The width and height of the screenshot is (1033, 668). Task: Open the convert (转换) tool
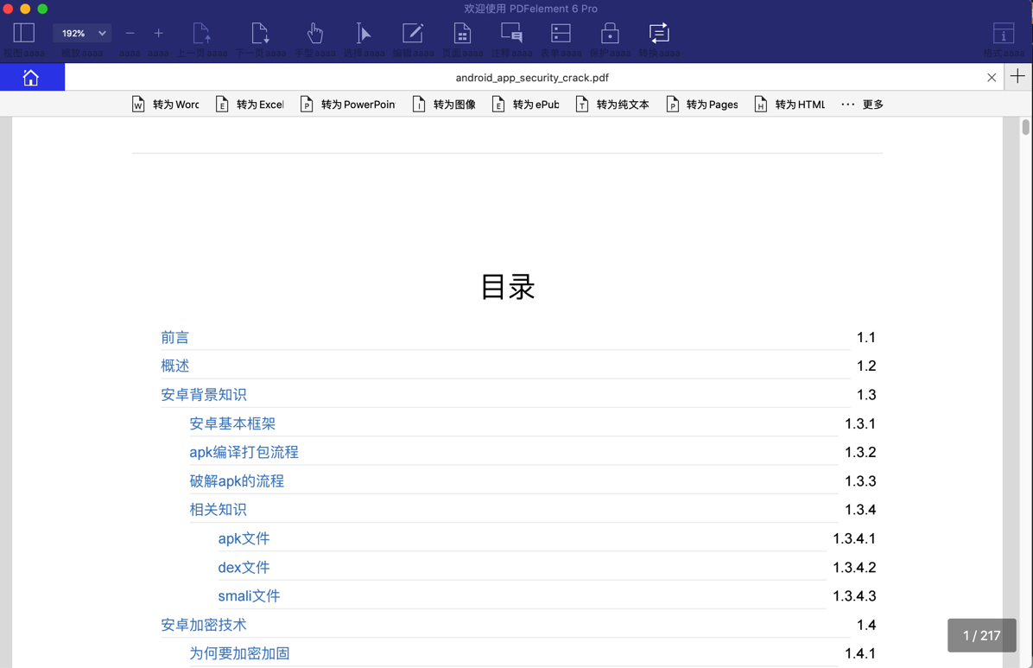coord(659,33)
